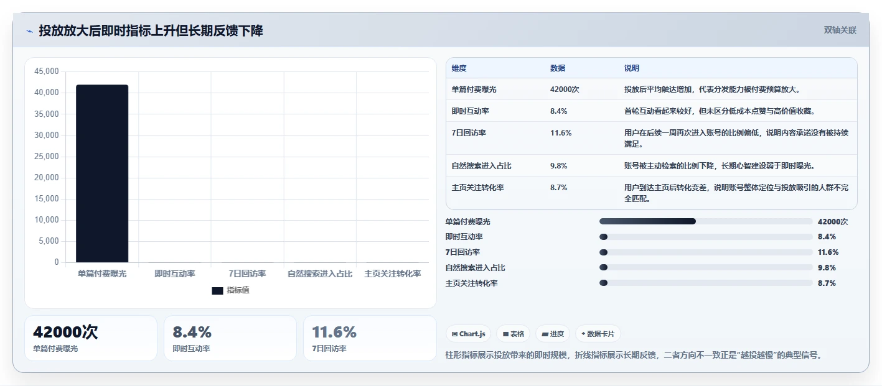The image size is (882, 386).
Task: Click the 单篇付费曝光 progress bar at 42000次
Action: pyautogui.click(x=706, y=221)
